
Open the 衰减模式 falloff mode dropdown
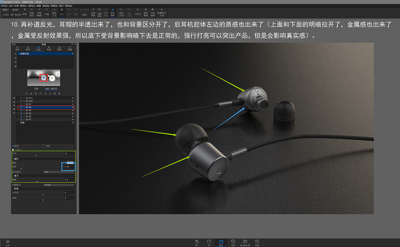point(59,185)
